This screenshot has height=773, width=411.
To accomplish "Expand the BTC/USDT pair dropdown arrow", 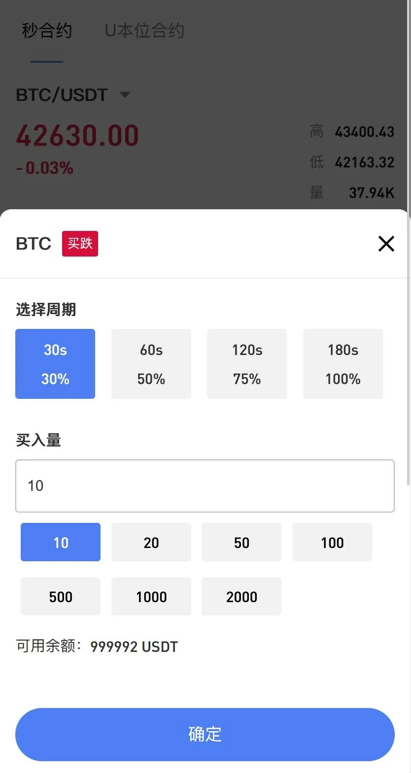I will tap(125, 95).
